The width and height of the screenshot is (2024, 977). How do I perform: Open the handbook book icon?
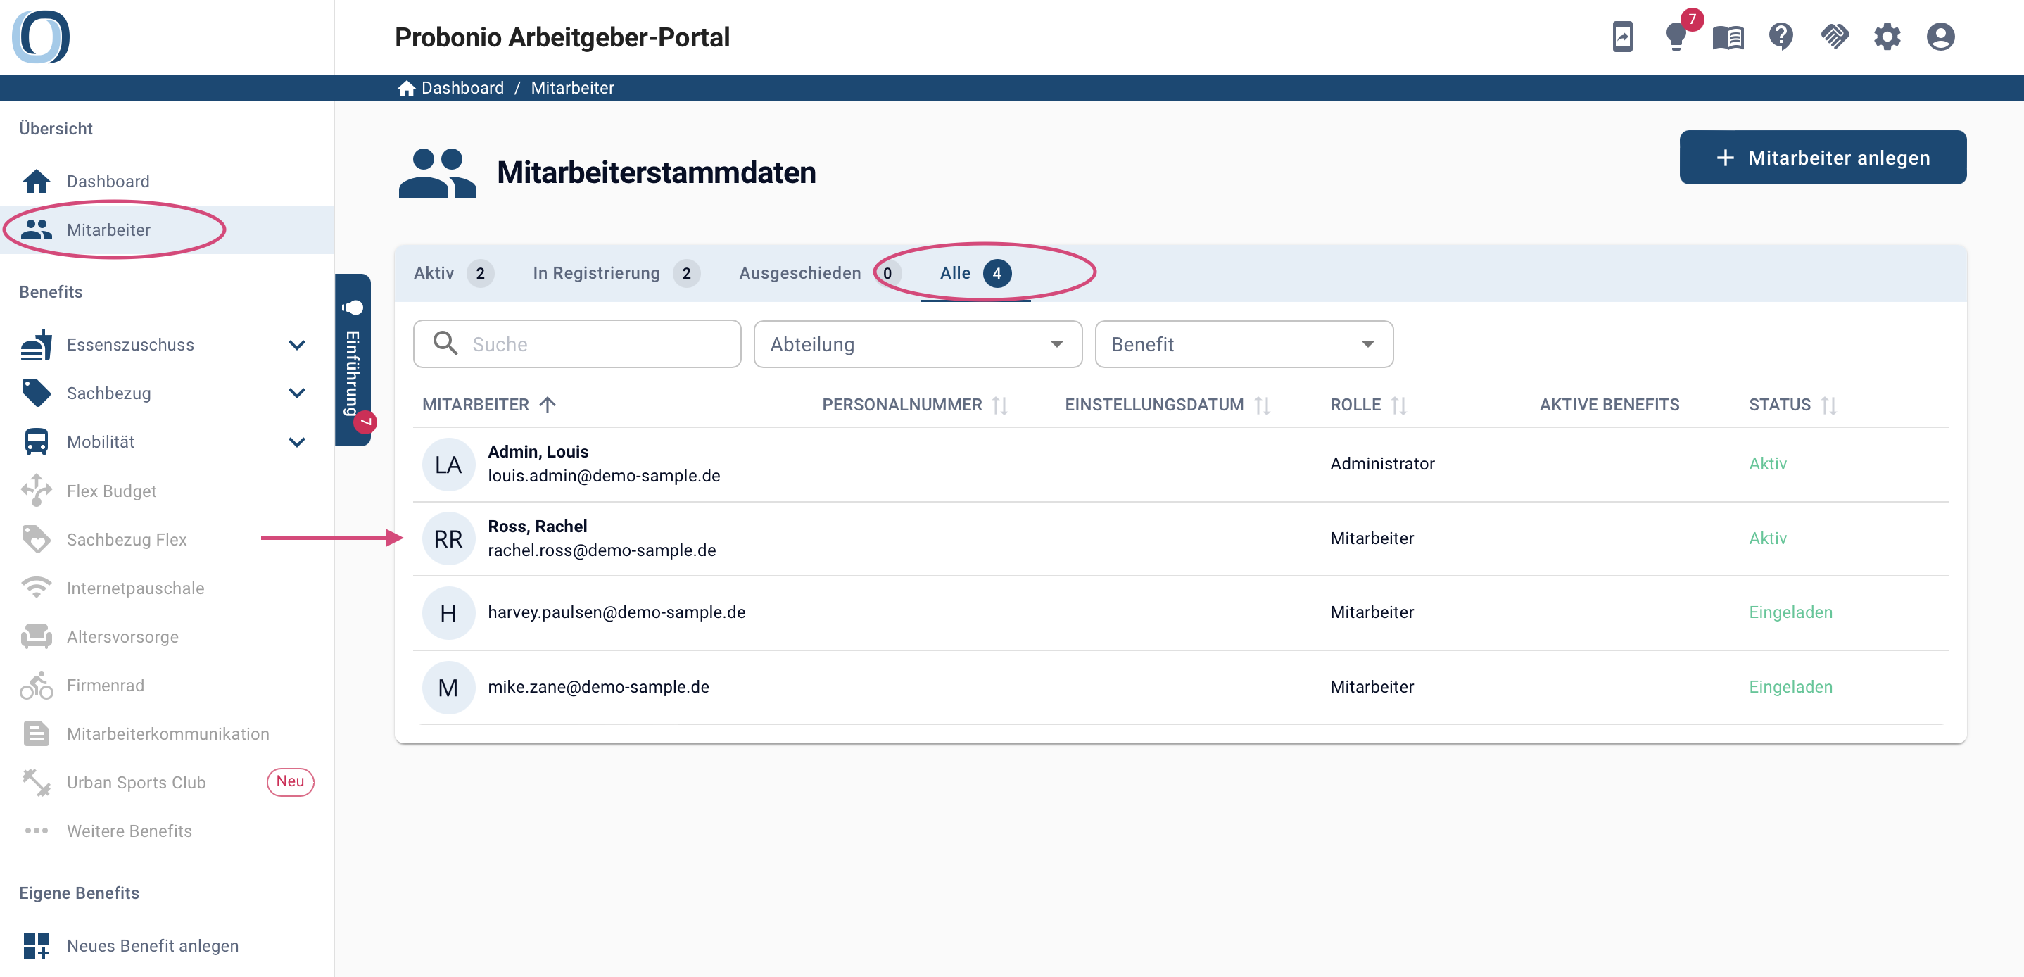coord(1728,37)
